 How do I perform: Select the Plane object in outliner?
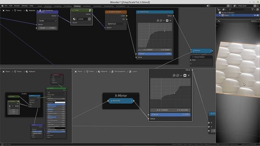coord(227,15)
